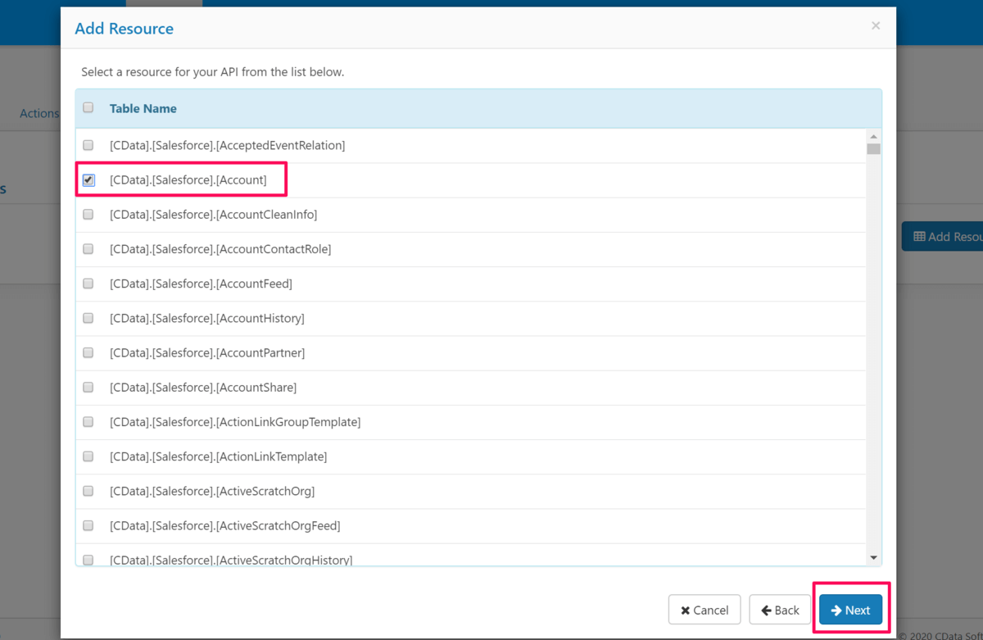Select the [CData].[Salesforce].[AccountFeed] row text

(202, 284)
